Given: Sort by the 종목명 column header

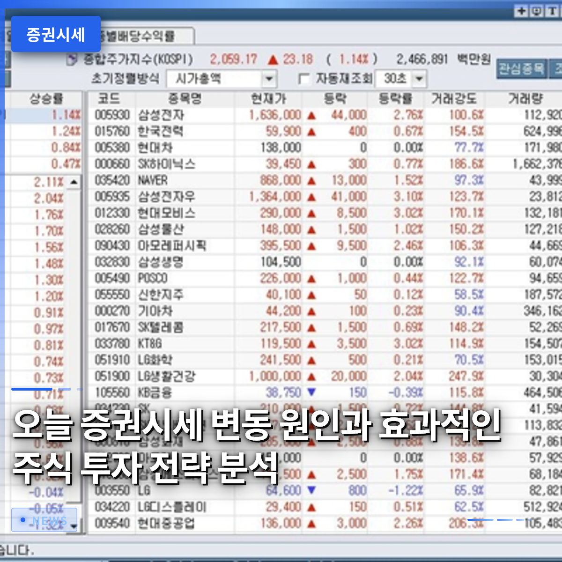Looking at the screenshot, I should click(x=185, y=99).
